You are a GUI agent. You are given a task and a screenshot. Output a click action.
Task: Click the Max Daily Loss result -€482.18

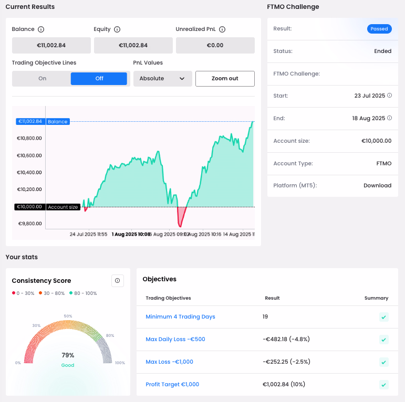pos(286,340)
